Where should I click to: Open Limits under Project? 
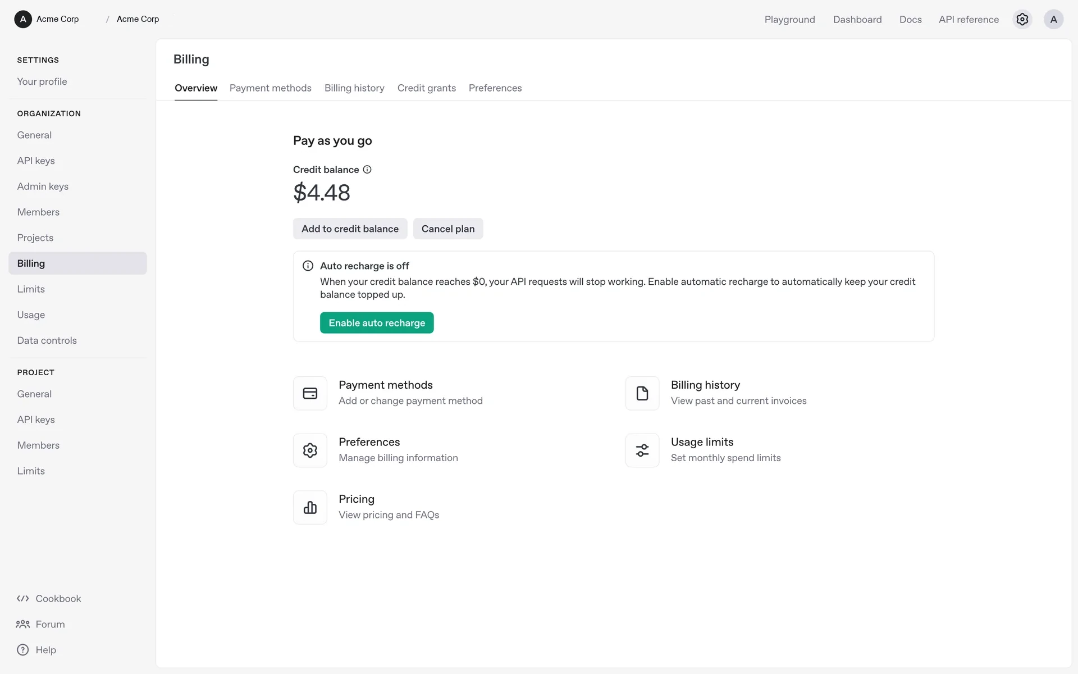click(77, 471)
